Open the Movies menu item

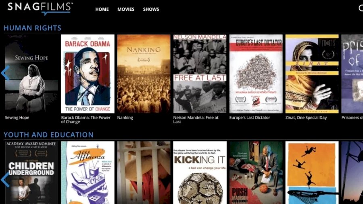click(x=126, y=9)
